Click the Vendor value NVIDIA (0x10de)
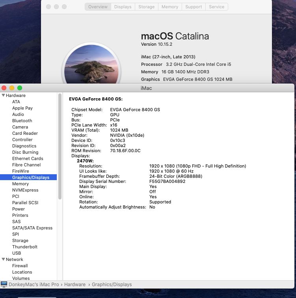 point(127,135)
